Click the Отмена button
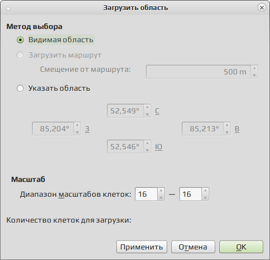 [x=193, y=247]
